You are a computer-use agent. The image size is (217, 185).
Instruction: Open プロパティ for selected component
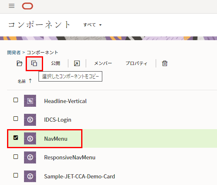coord(136,63)
